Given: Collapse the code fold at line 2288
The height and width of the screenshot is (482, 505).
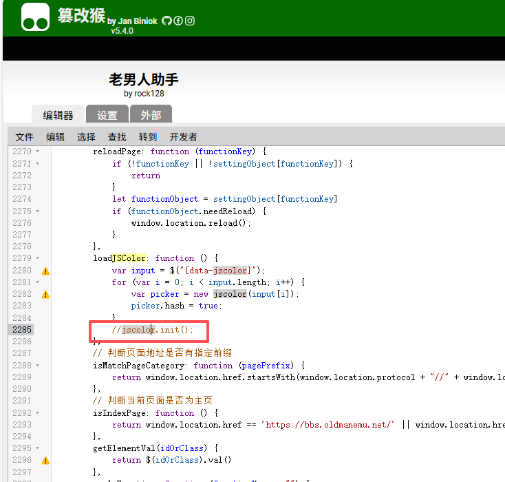Looking at the screenshot, I should [x=38, y=366].
